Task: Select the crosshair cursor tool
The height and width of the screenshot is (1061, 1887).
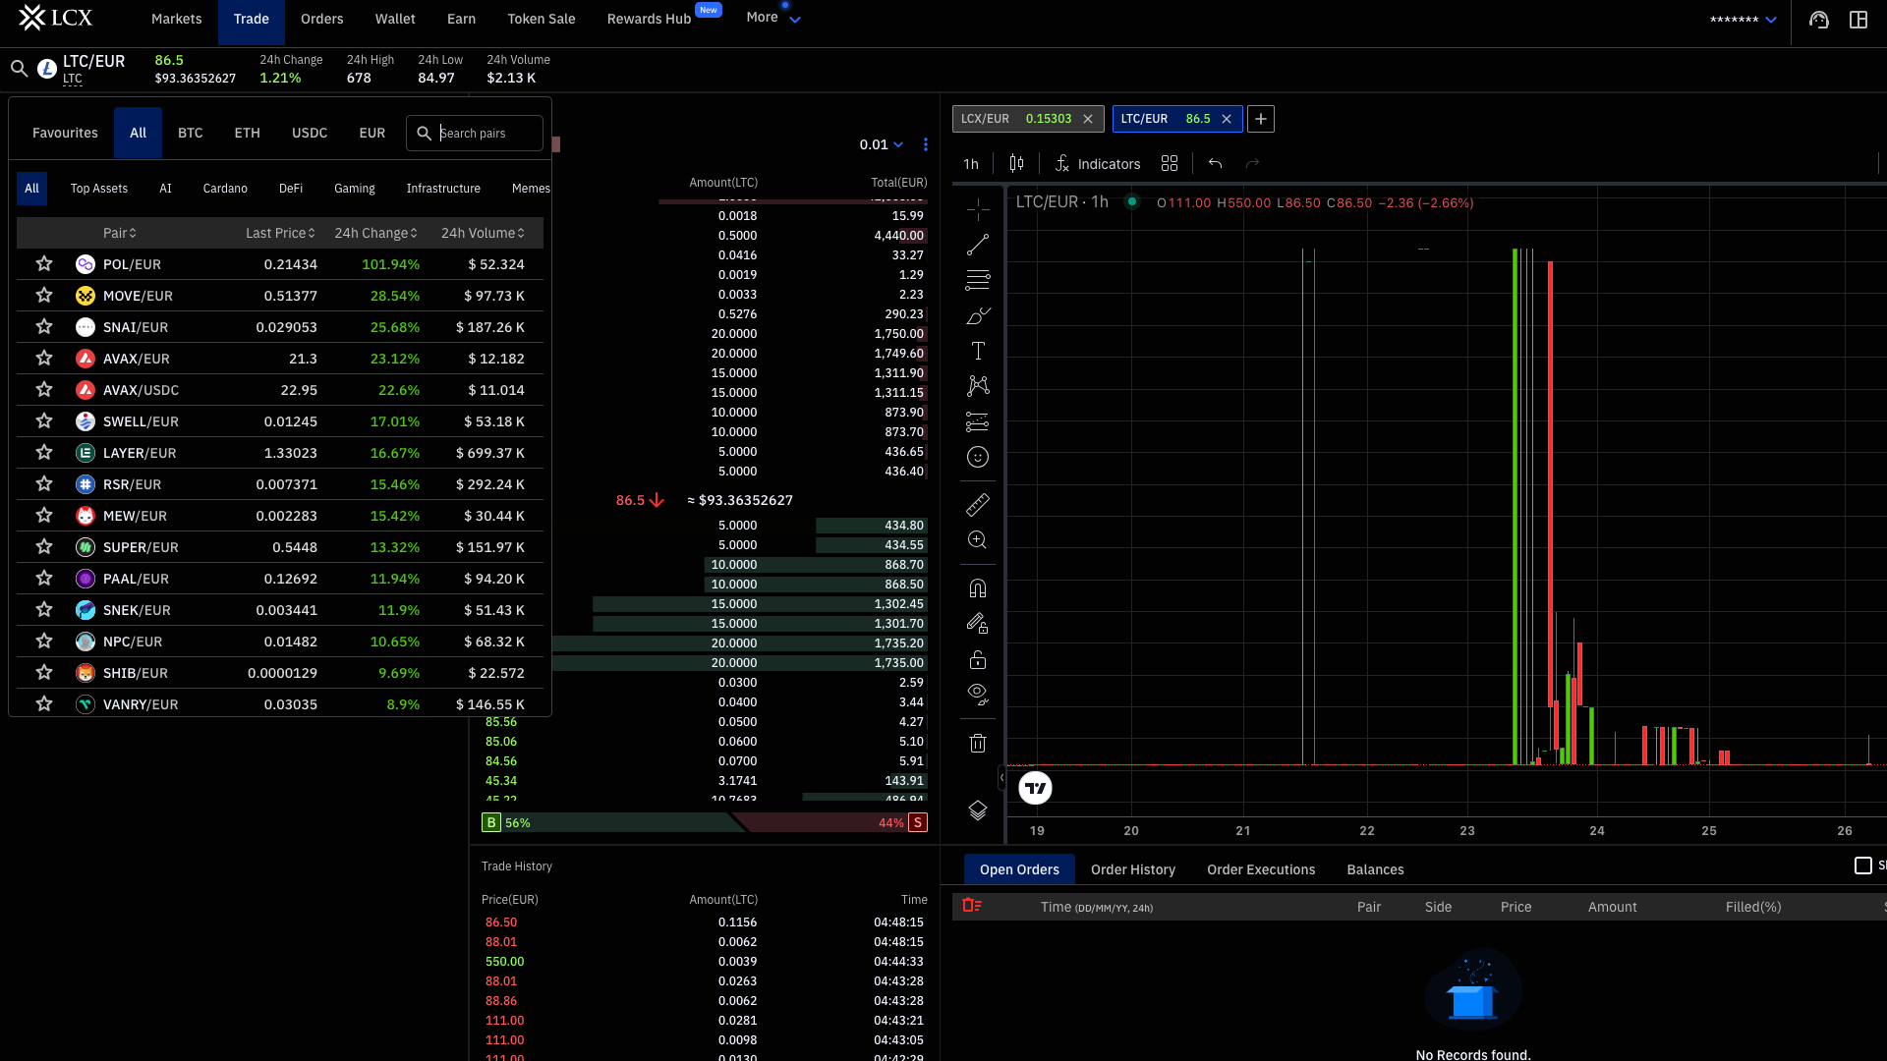Action: [978, 209]
